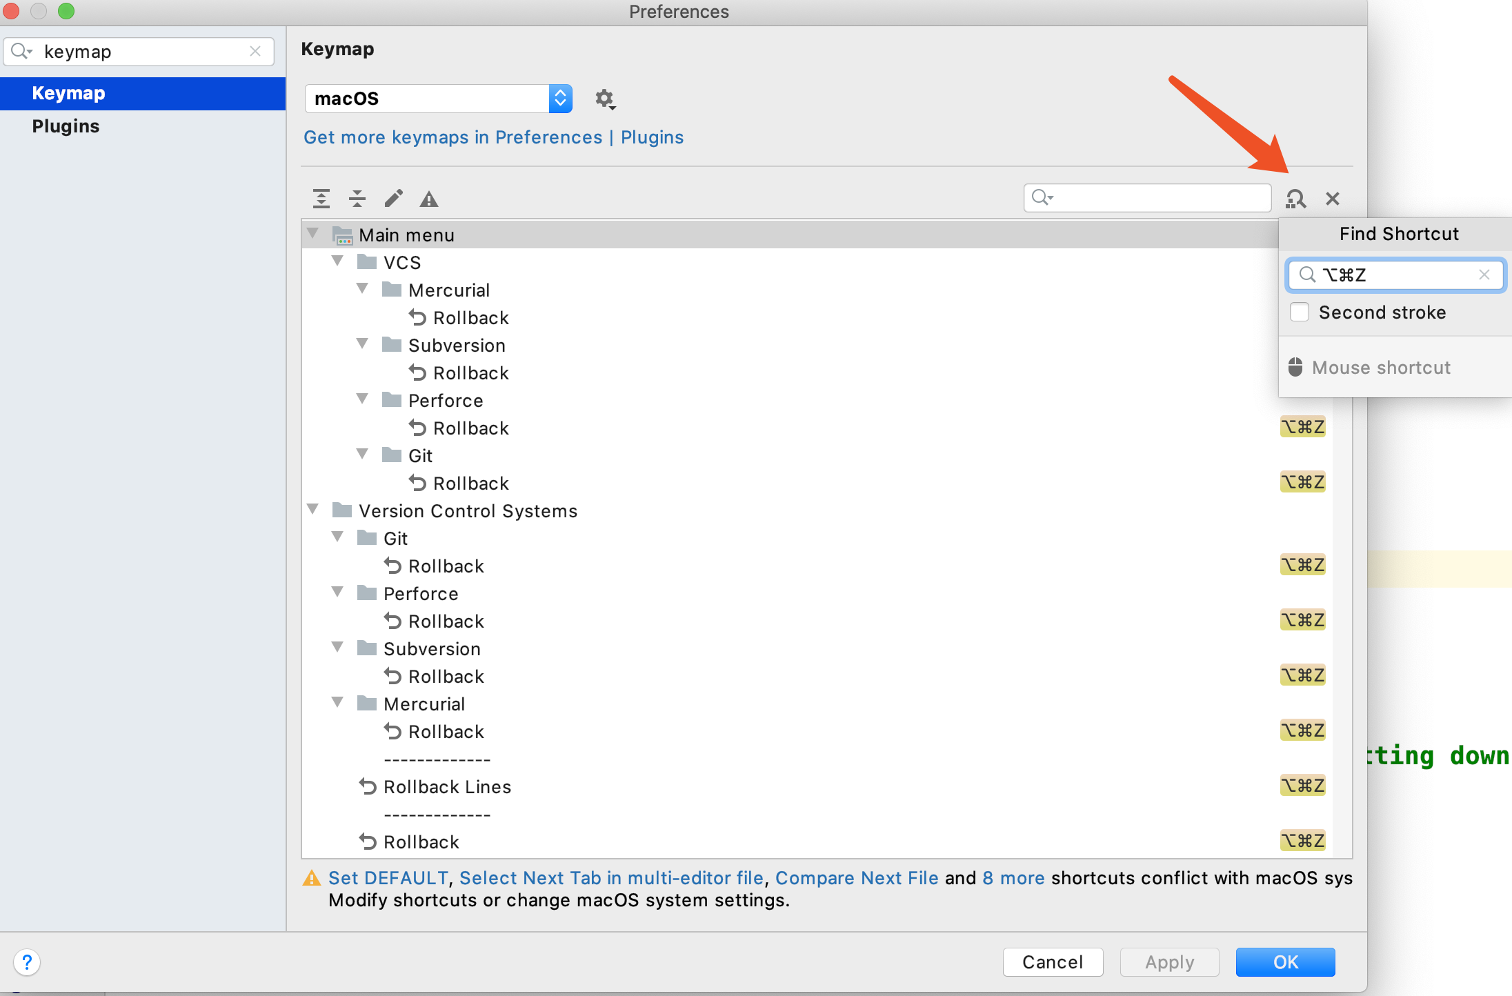
Task: Select the last top-level Rollback row
Action: pyautogui.click(x=817, y=841)
